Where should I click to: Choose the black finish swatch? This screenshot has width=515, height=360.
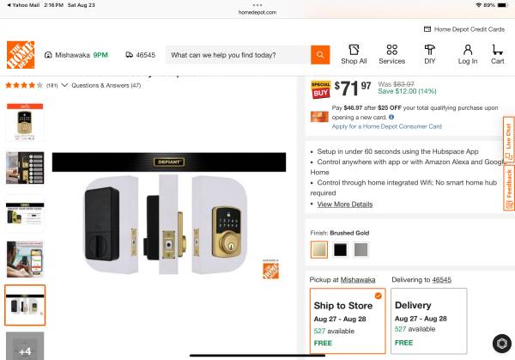pyautogui.click(x=340, y=250)
